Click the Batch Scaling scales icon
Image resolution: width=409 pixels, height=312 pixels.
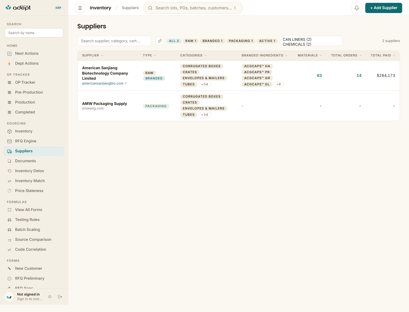click(9, 230)
